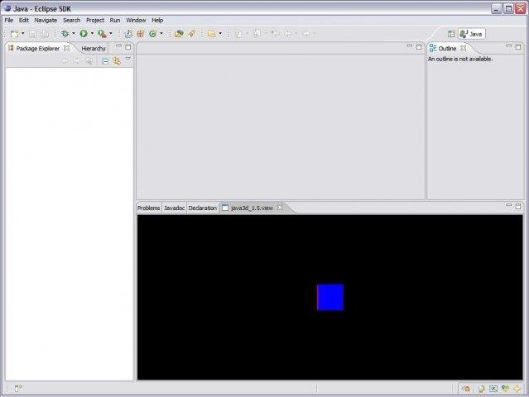529x397 pixels.
Task: Open the Run menu
Action: click(x=115, y=20)
